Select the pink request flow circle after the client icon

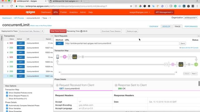tap(65, 57)
